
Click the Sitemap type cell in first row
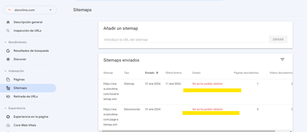click(129, 84)
